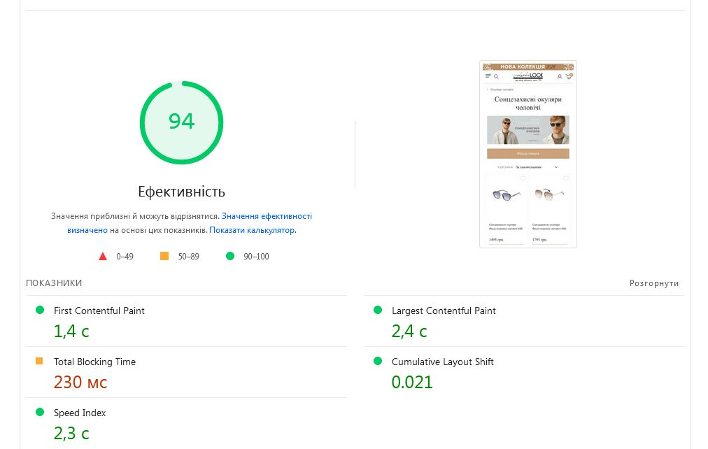Click the orange square 50–89 legend icon
Screen dimensions: 708x449
(164, 257)
